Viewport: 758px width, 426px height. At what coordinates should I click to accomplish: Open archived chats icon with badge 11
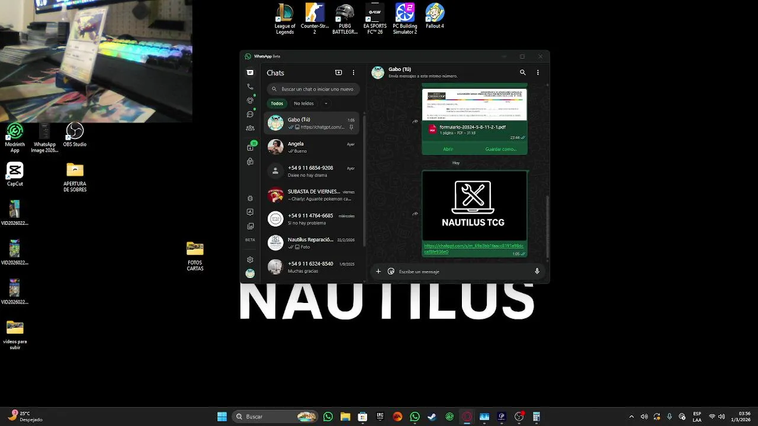pyautogui.click(x=250, y=147)
